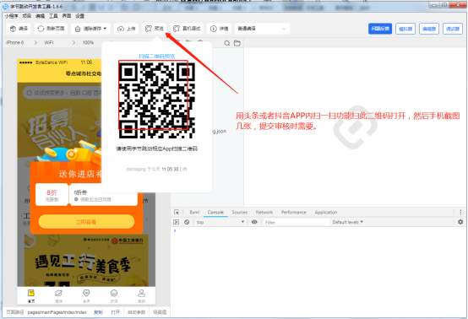Click the blue 问题反馈 feedback button

(x=380, y=29)
